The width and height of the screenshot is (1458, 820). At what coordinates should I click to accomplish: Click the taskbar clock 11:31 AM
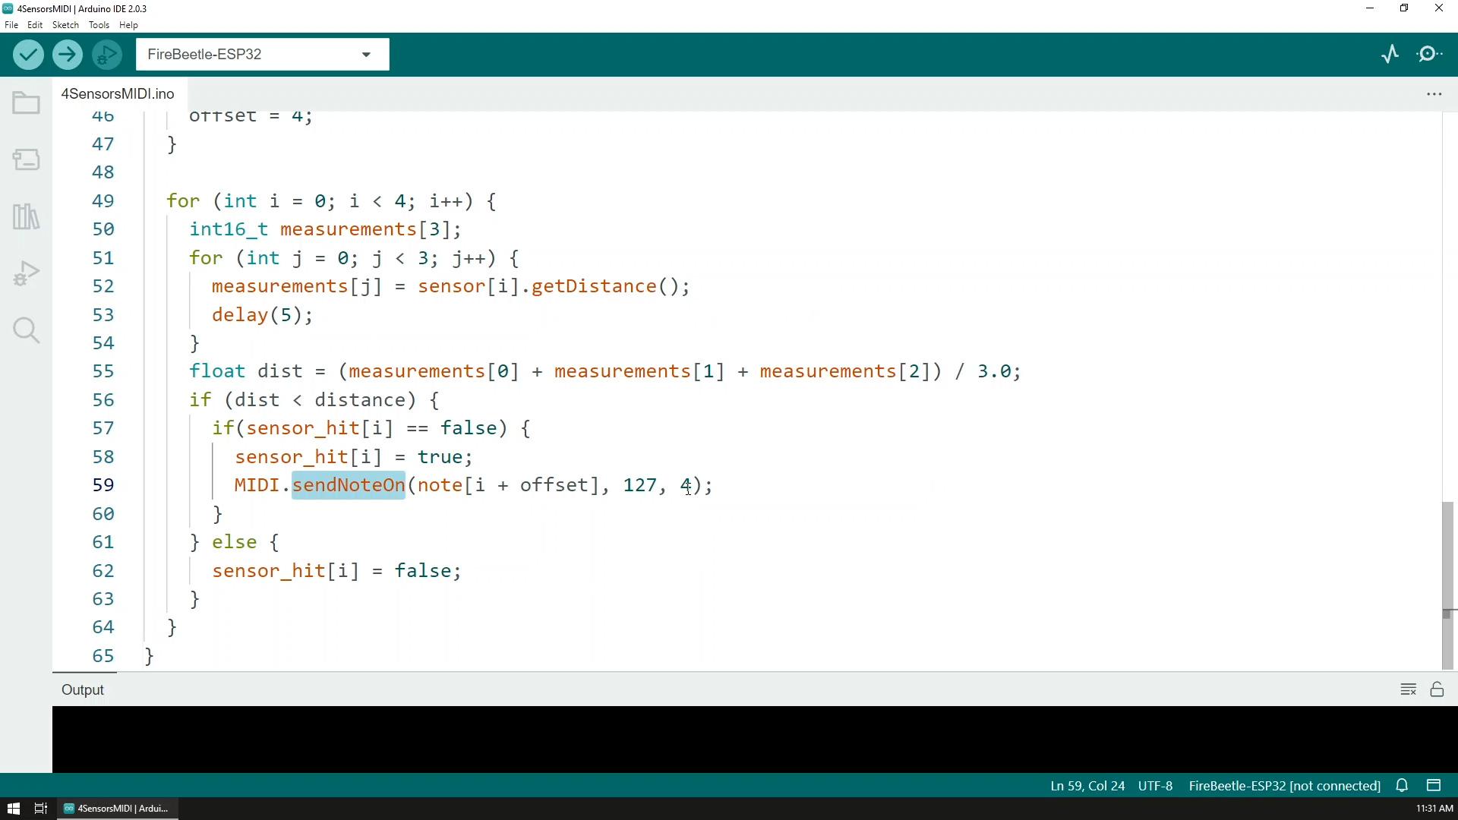pyautogui.click(x=1434, y=809)
